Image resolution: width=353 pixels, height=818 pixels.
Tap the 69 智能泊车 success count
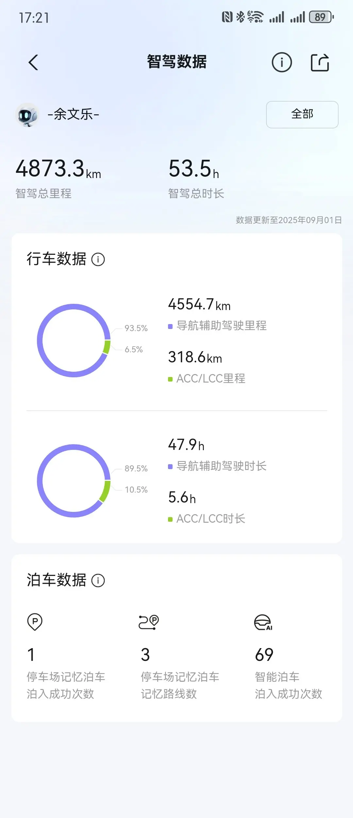(264, 655)
